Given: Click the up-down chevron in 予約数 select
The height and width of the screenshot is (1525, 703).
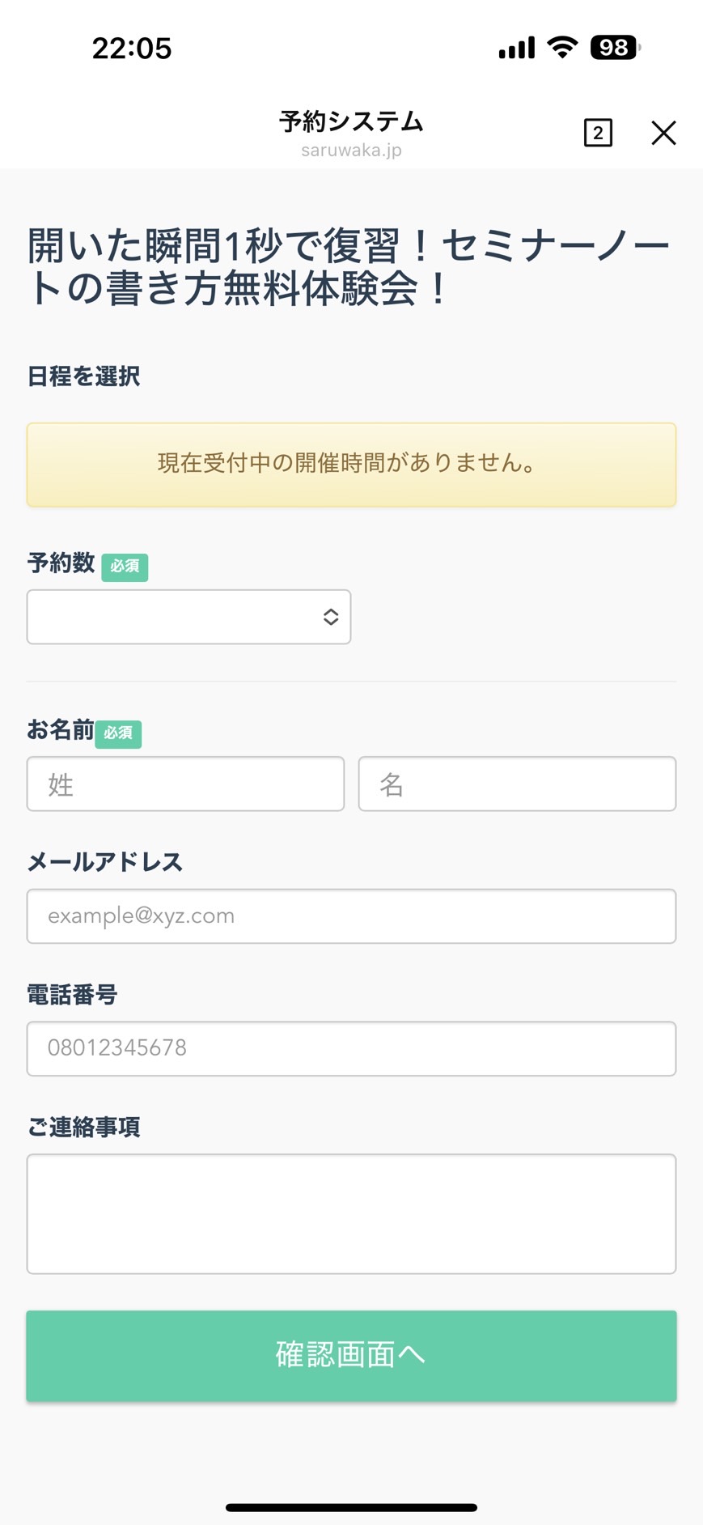Looking at the screenshot, I should tap(331, 617).
